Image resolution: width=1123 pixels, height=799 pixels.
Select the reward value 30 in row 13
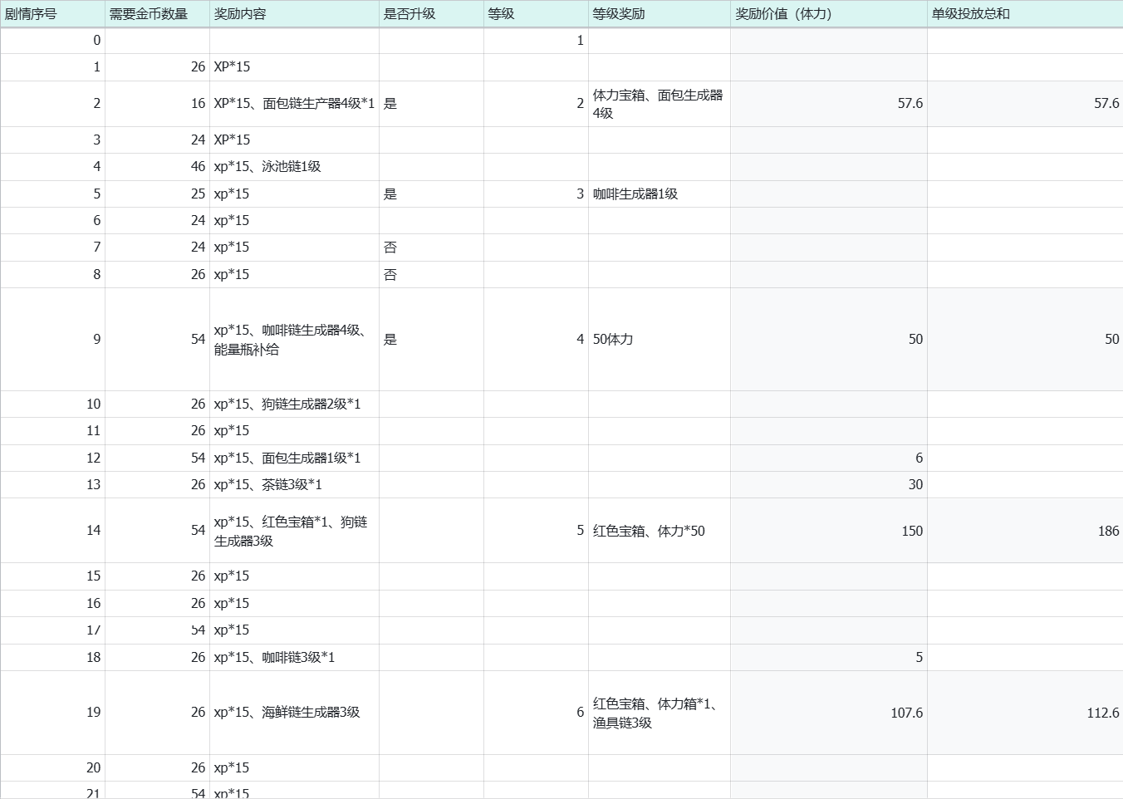[829, 485]
